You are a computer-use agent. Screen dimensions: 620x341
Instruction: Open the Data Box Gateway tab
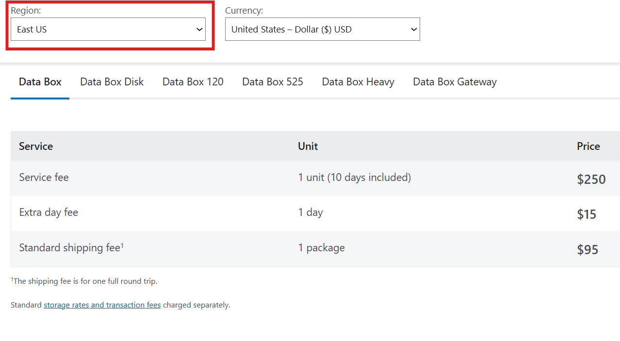(x=455, y=82)
